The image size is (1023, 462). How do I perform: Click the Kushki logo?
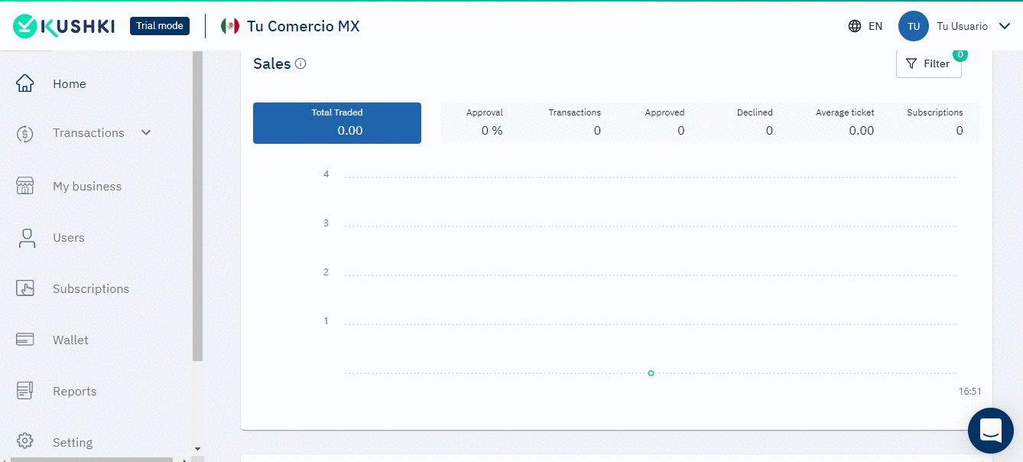click(x=64, y=26)
